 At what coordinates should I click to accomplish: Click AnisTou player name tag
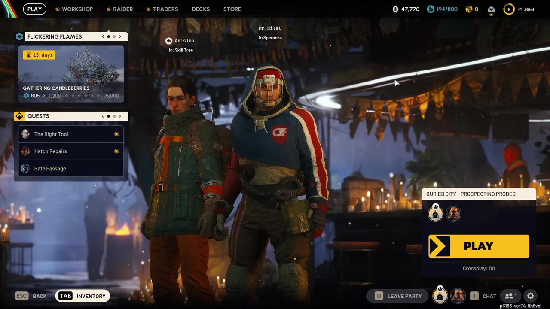(184, 41)
